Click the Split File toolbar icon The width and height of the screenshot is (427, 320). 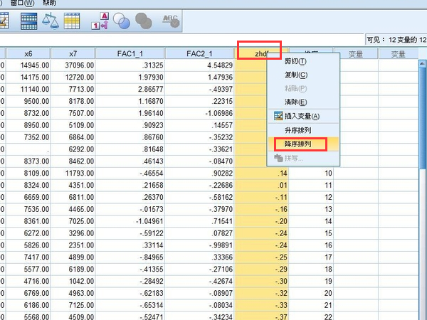click(29, 21)
